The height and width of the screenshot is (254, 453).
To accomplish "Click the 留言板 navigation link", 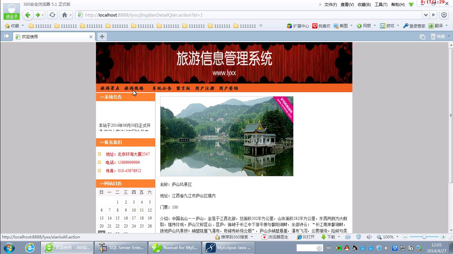I will coord(183,88).
